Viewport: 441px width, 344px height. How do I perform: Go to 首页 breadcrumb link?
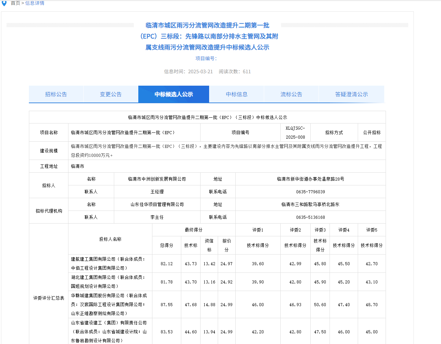[x=15, y=3]
